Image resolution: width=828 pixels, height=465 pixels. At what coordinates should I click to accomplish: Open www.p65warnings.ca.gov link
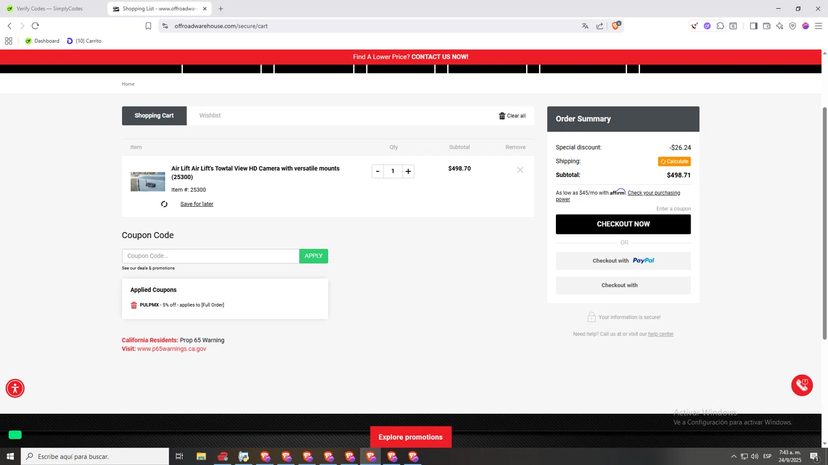pos(172,349)
